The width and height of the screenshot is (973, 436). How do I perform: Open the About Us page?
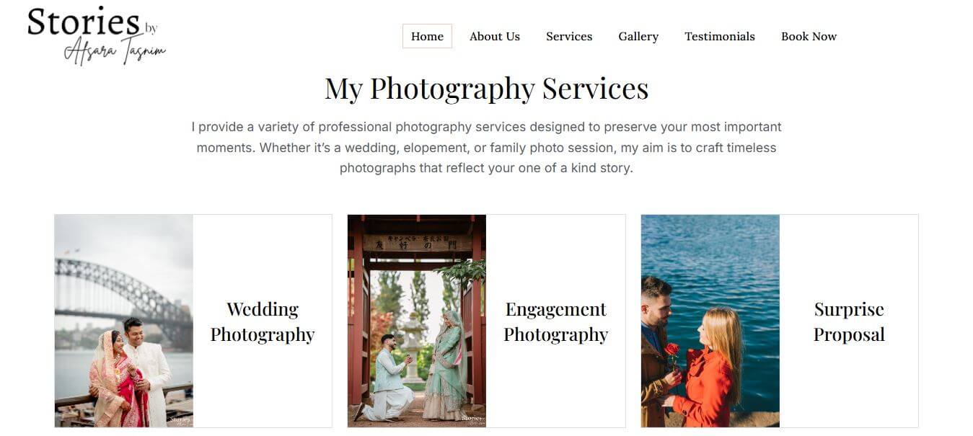(494, 36)
